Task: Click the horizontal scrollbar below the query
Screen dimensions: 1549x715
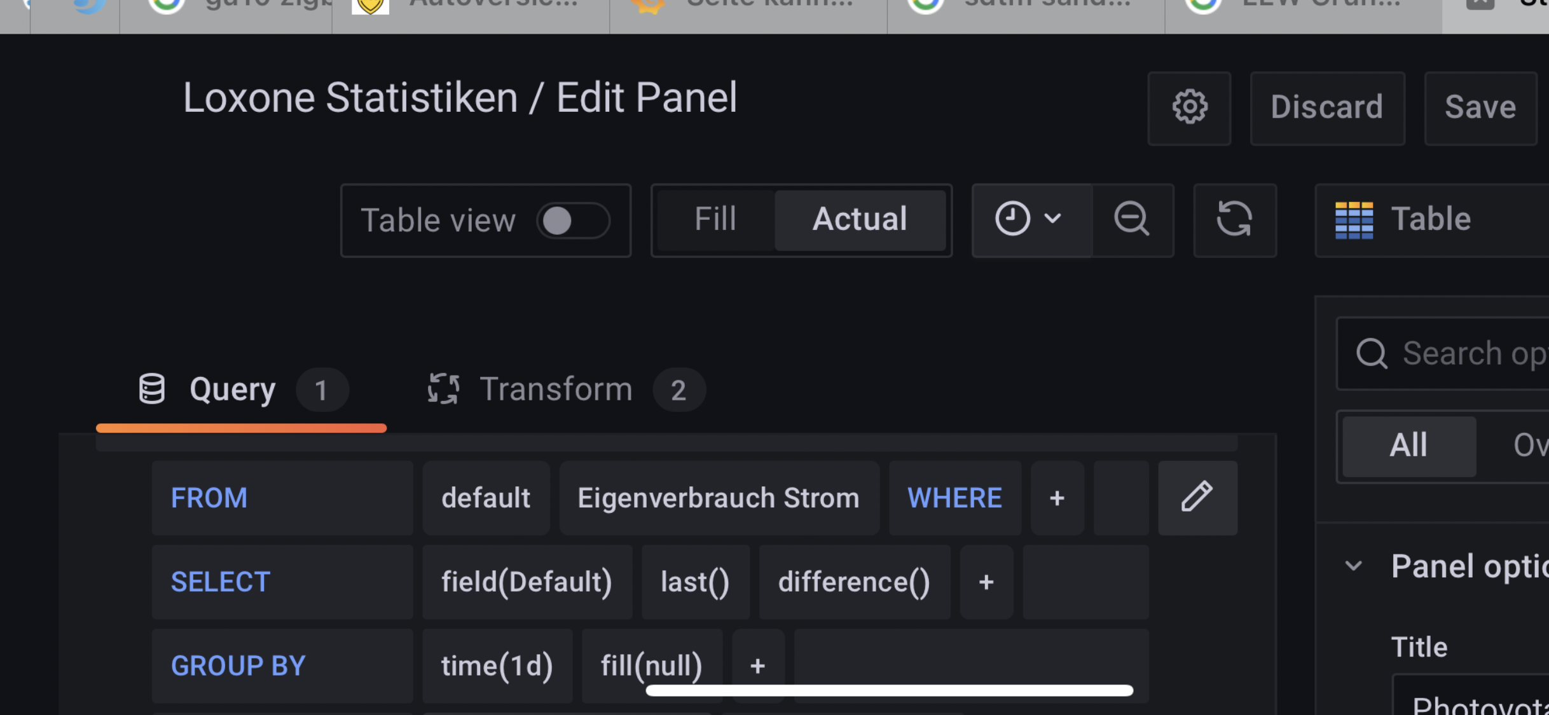Action: click(x=889, y=691)
